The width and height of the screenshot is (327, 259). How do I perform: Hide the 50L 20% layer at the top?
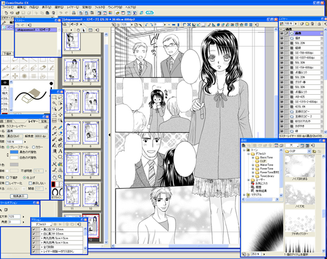282,43
